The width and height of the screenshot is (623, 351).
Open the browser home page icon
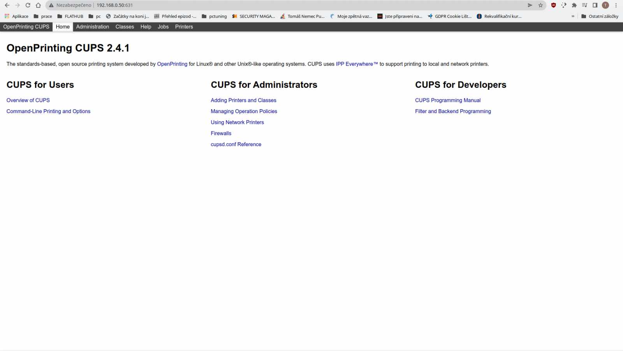pyautogui.click(x=38, y=5)
